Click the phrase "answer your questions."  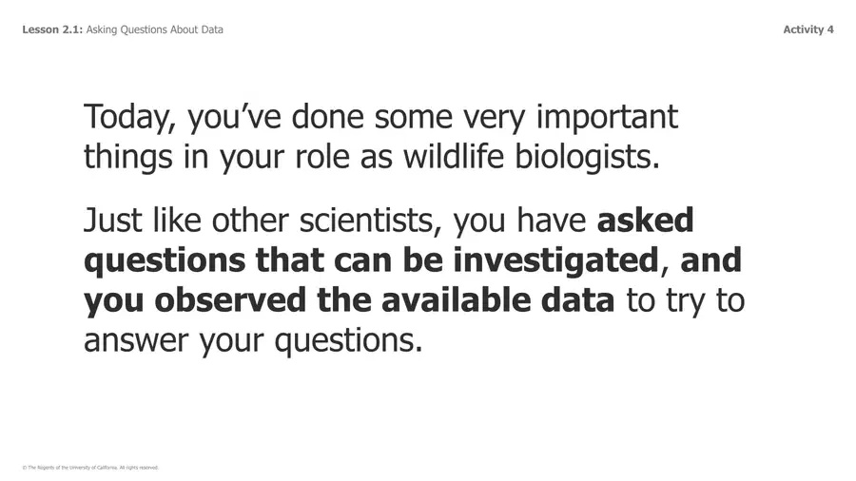point(253,341)
